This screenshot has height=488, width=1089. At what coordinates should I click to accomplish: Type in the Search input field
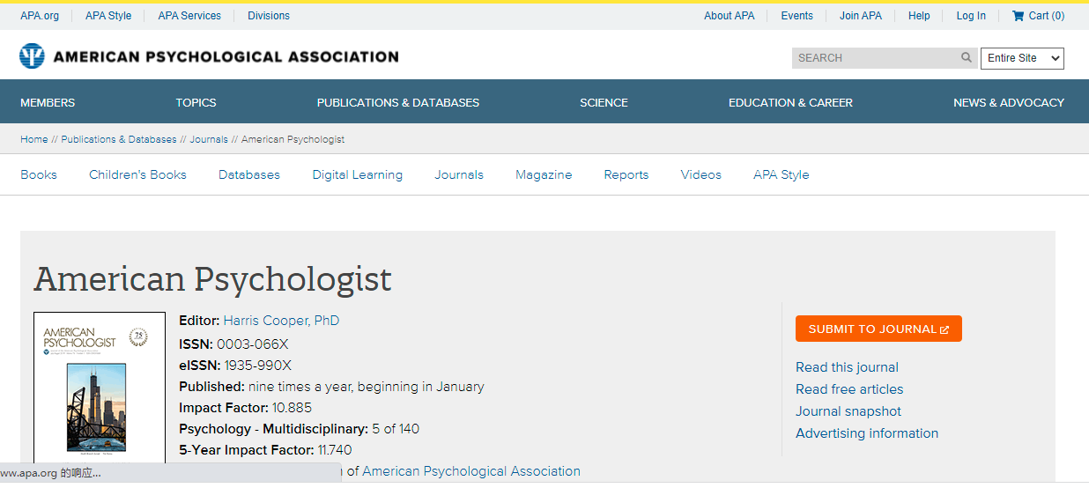[x=875, y=58]
